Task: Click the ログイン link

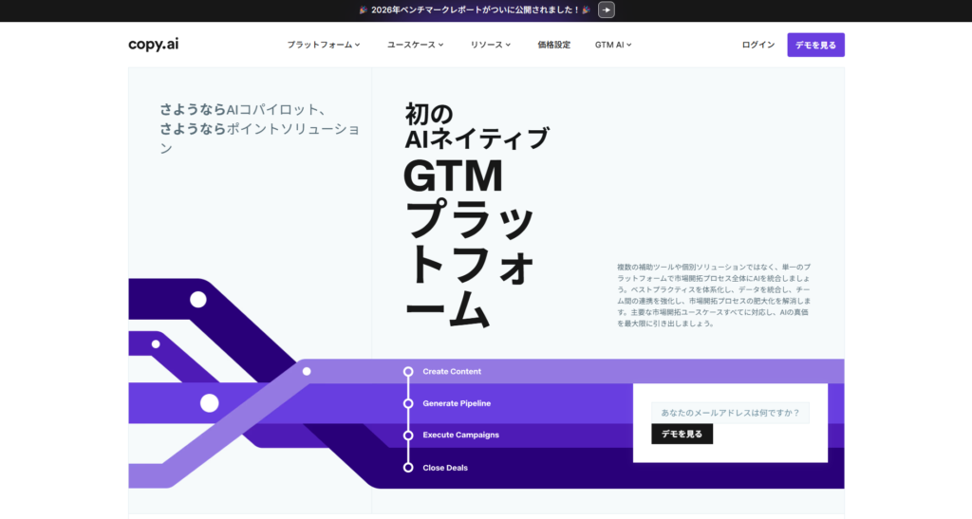Action: pyautogui.click(x=758, y=45)
